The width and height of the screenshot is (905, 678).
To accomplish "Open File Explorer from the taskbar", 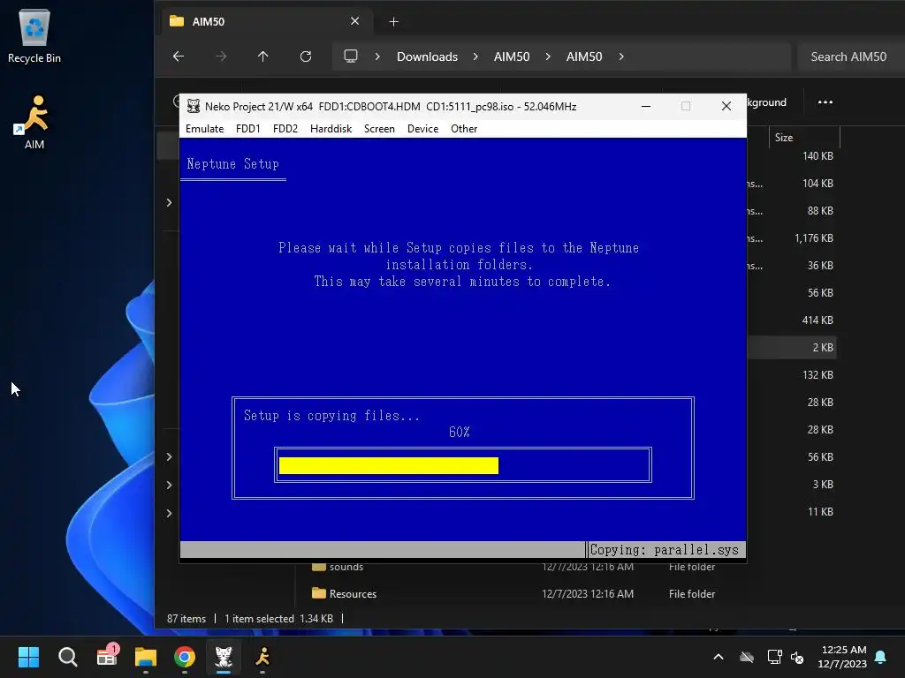I will [x=146, y=657].
